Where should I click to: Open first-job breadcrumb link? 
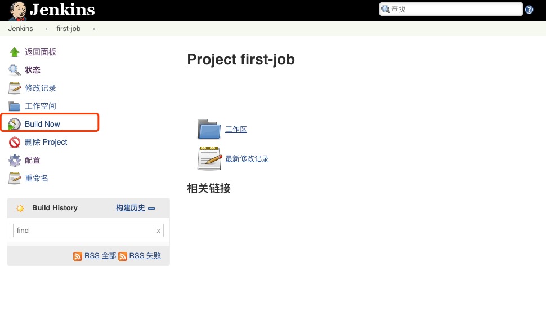pyautogui.click(x=68, y=29)
